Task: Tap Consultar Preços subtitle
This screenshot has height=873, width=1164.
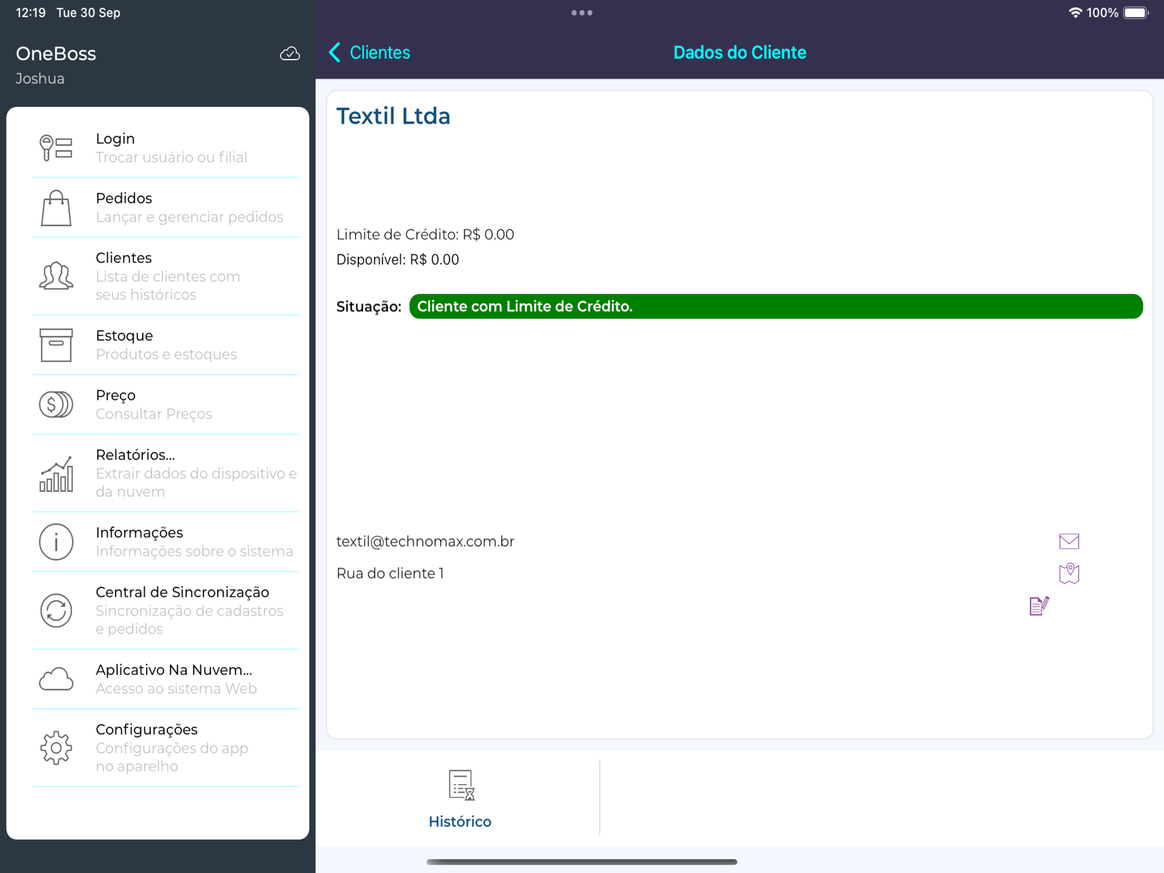Action: point(154,414)
